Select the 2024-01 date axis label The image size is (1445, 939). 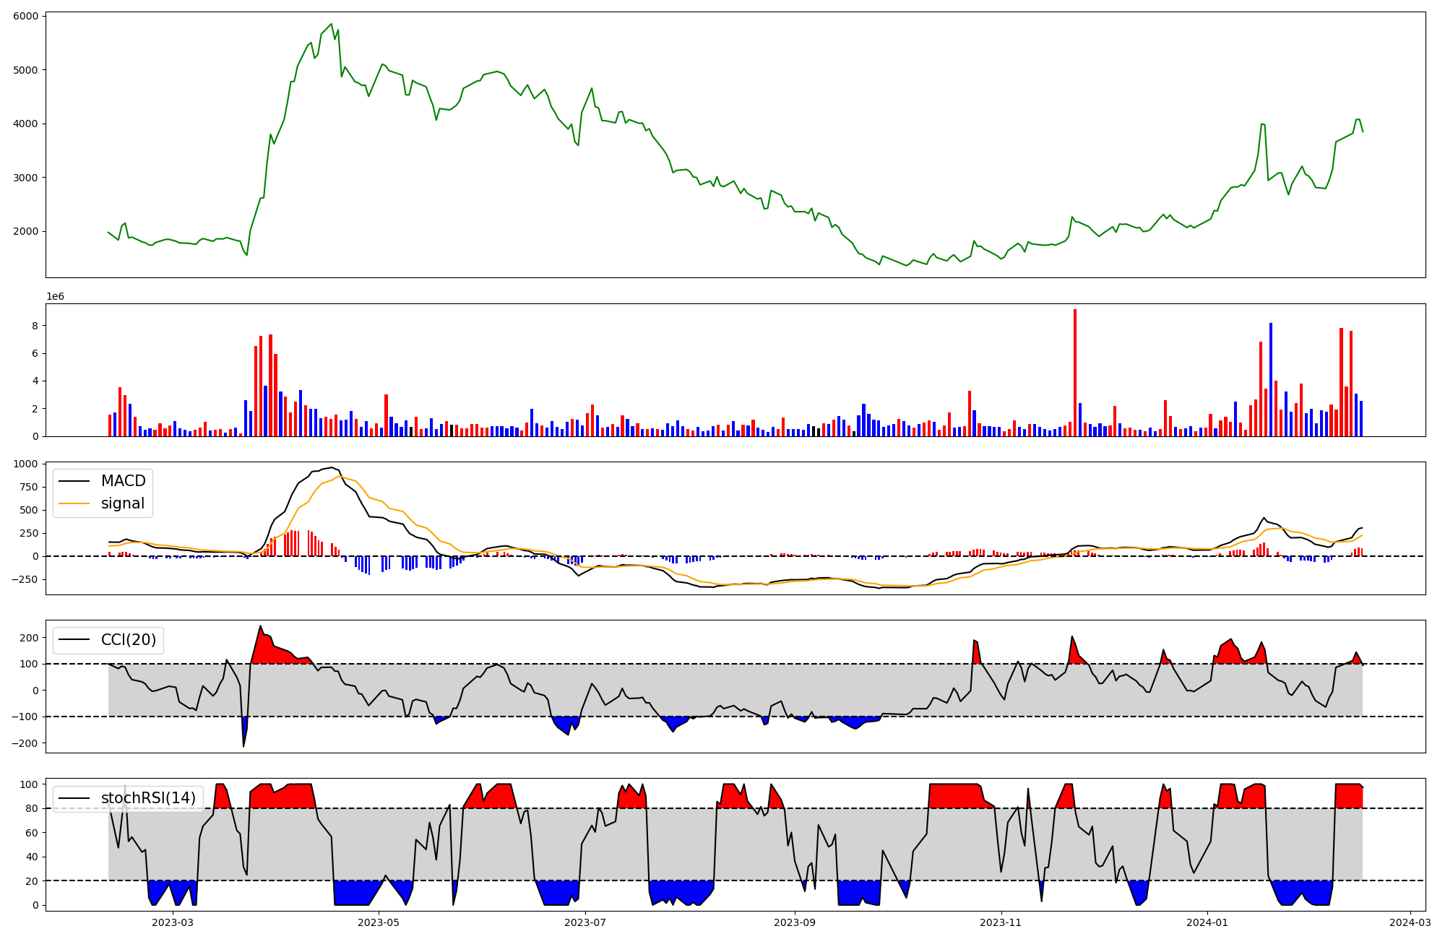pyautogui.click(x=1207, y=922)
